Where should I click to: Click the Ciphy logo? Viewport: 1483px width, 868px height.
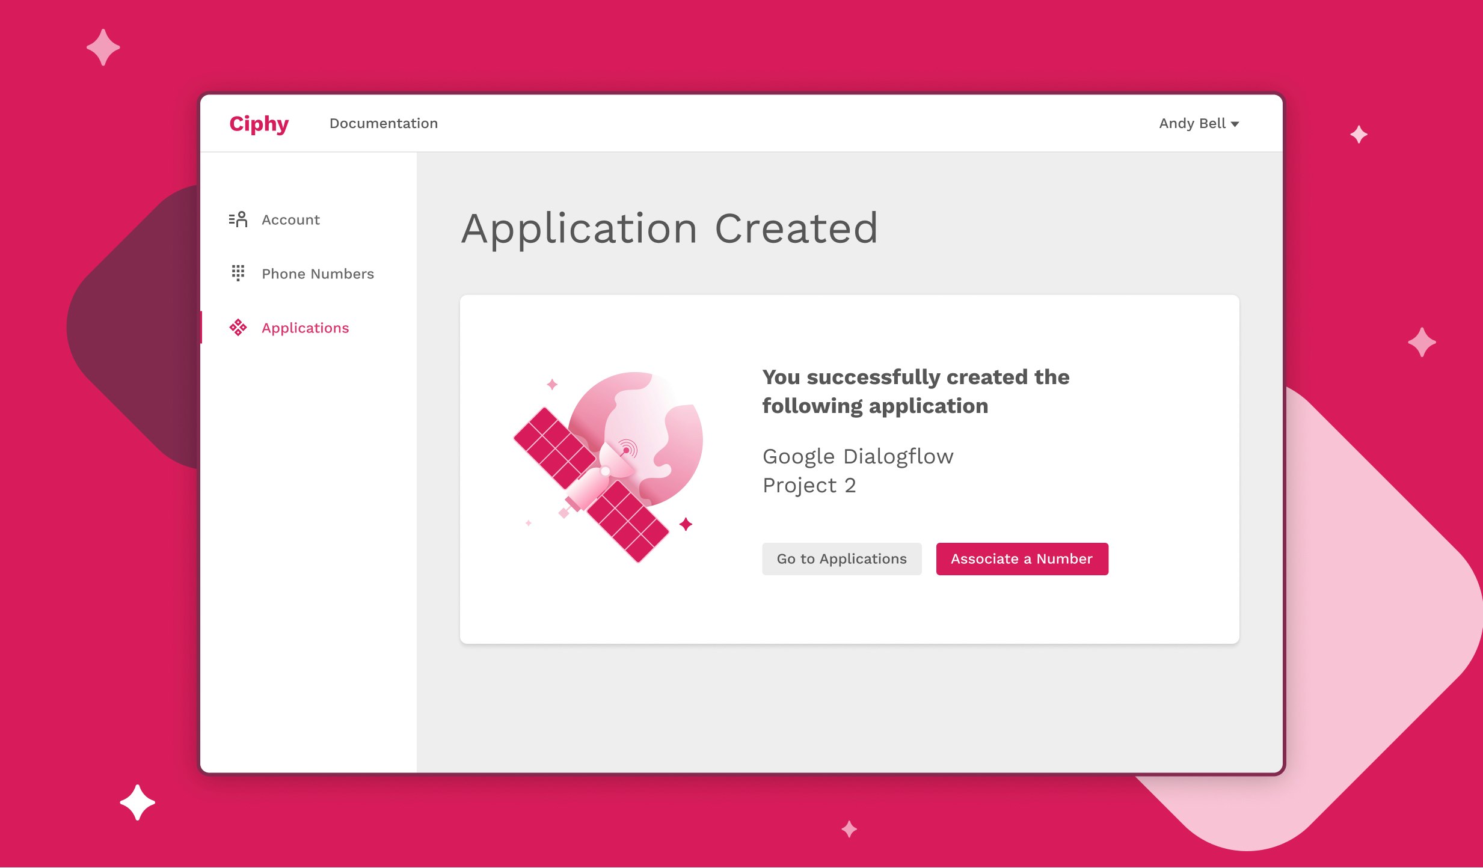pyautogui.click(x=259, y=123)
